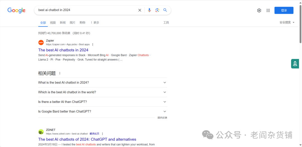Click into the search input field
Viewport: 302px width, 147px height.
tap(87, 10)
